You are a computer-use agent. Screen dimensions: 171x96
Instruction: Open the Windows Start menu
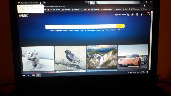pyautogui.click(x=24, y=75)
